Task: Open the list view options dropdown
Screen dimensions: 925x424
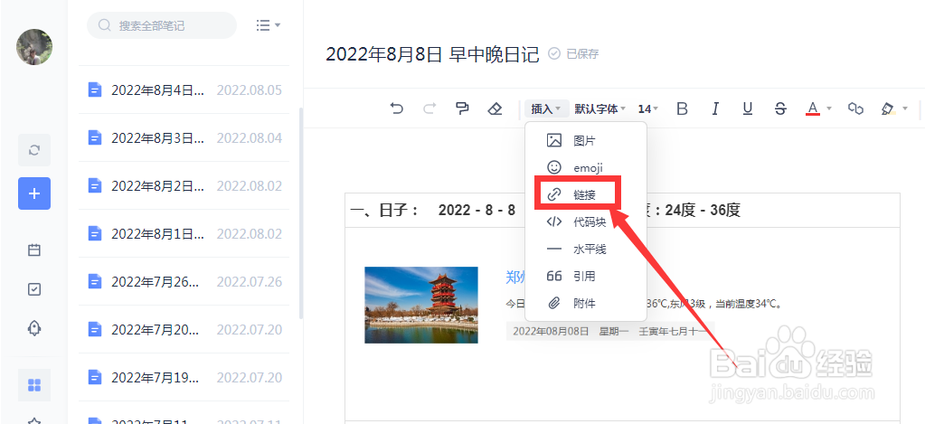Action: click(269, 25)
